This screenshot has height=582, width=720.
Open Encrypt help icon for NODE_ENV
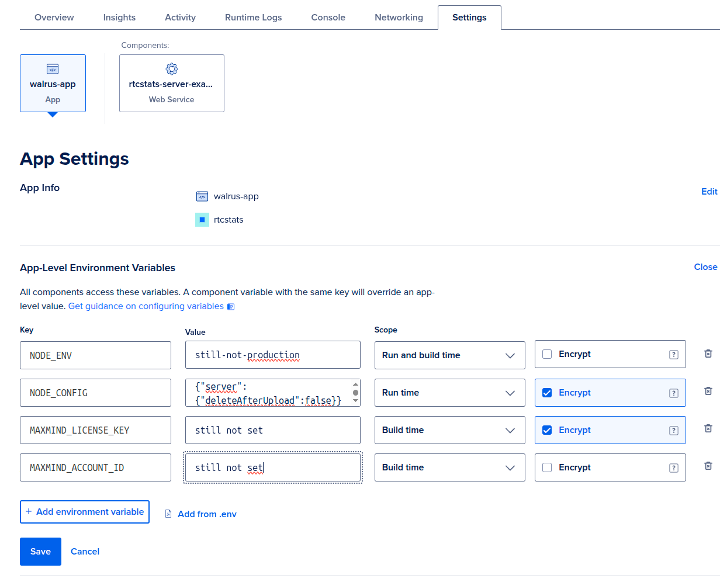tap(674, 355)
